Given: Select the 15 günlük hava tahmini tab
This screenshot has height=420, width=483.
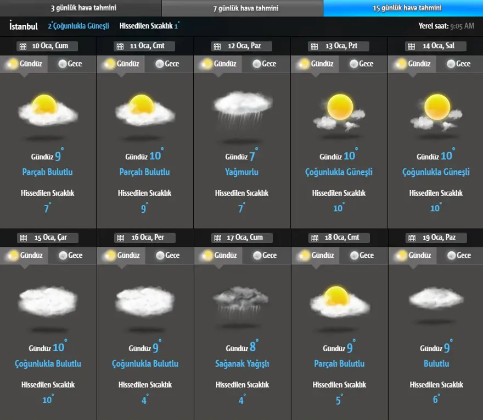Looking at the screenshot, I should [x=403, y=8].
